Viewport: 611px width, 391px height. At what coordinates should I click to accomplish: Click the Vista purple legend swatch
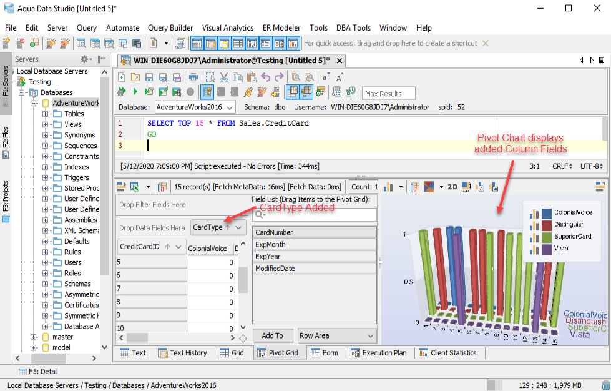point(546,249)
